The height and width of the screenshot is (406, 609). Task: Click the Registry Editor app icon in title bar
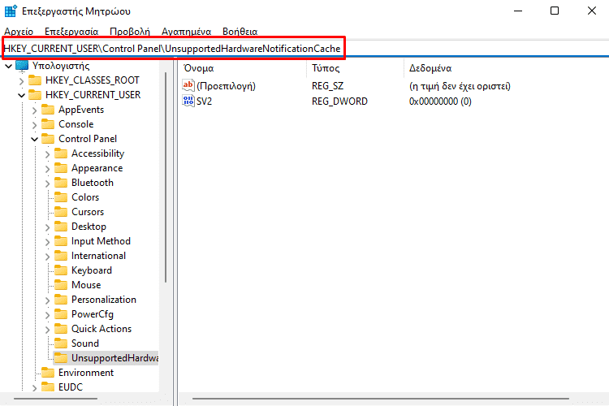(x=11, y=11)
